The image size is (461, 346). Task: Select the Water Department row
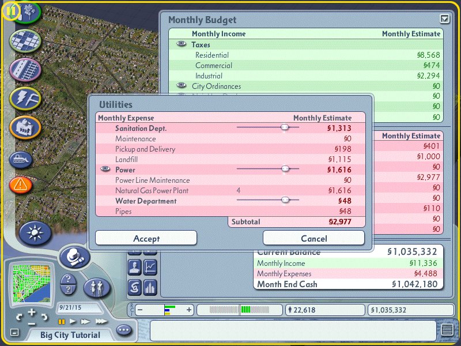(x=145, y=201)
